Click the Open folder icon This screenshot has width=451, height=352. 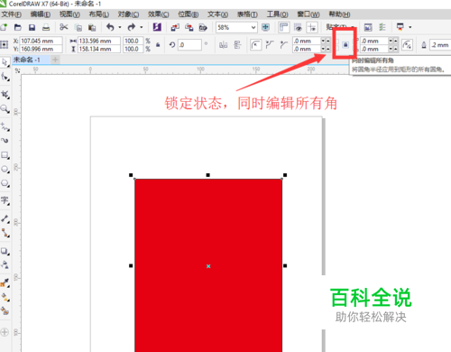point(18,27)
